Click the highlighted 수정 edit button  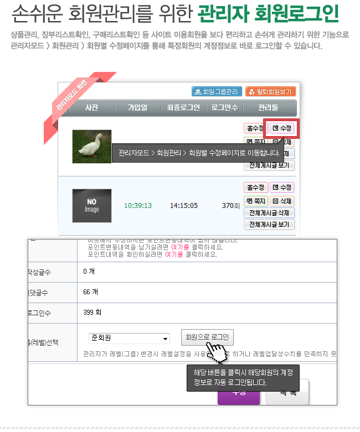(282, 128)
